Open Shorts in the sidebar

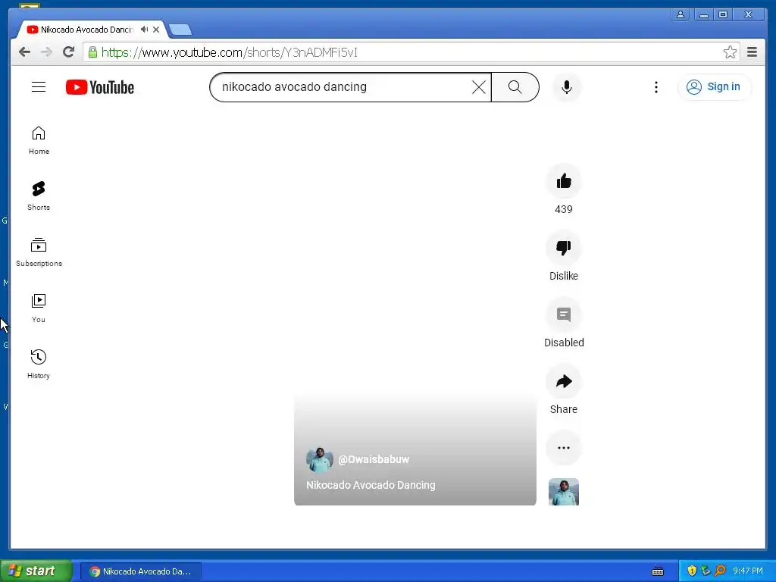[39, 196]
